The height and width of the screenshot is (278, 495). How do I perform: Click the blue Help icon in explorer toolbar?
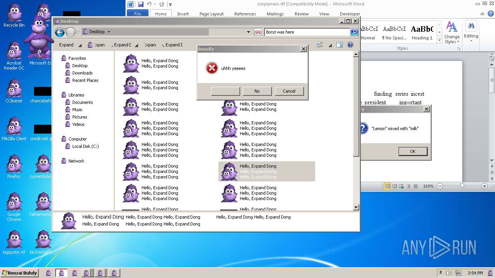click(350, 45)
